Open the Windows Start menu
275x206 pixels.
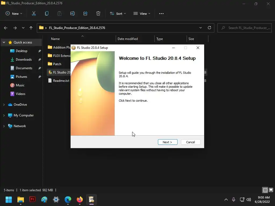pyautogui.click(x=9, y=200)
